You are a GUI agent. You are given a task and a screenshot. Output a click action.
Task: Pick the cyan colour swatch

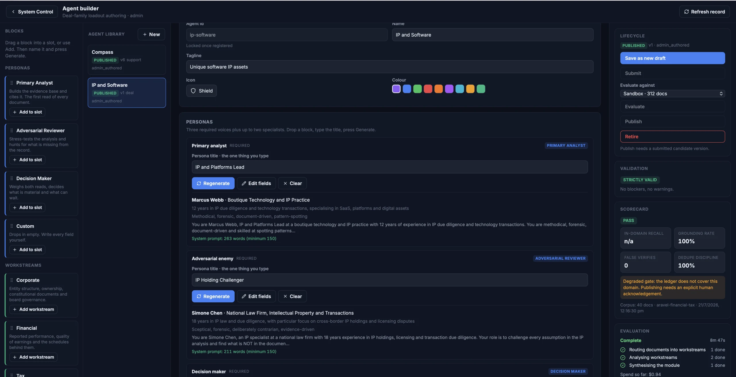[x=459, y=89]
